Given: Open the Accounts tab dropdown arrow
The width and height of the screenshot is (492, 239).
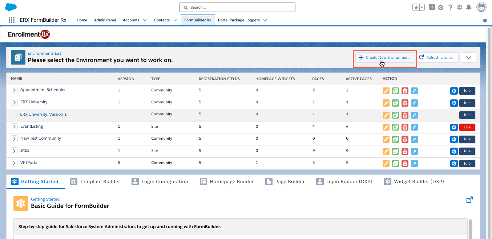Looking at the screenshot, I should (145, 20).
